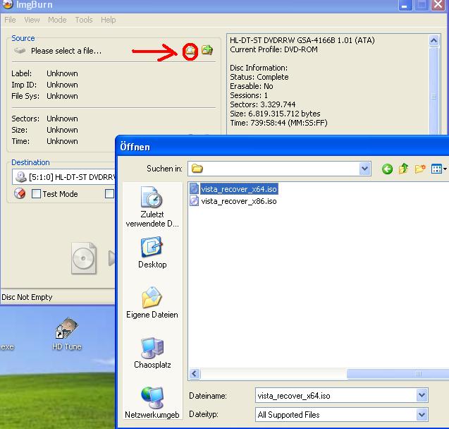
Task: Toggle the checkbox right of Test Mode
Action: click(110, 194)
